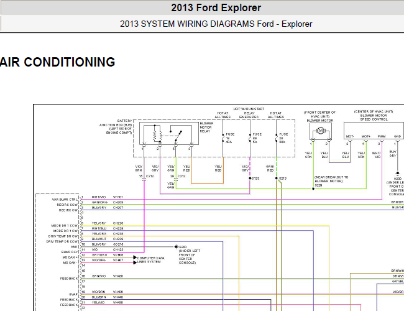Click the "MODE DR 1 CCW" pin label
Screen dimensions: 404x311
65,226
